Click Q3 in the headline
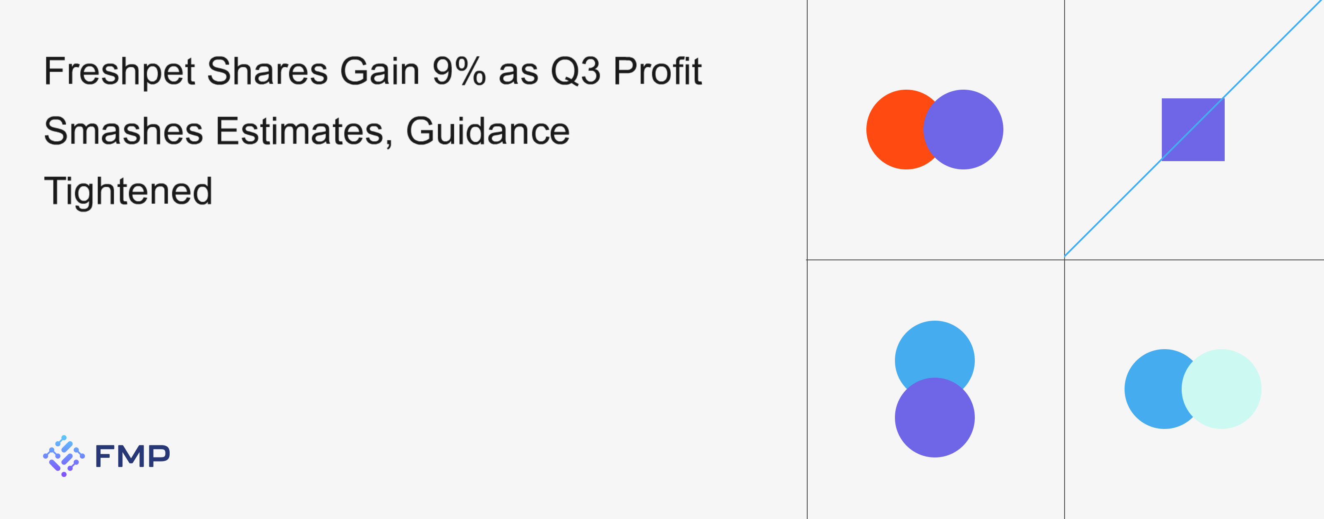 coord(575,71)
